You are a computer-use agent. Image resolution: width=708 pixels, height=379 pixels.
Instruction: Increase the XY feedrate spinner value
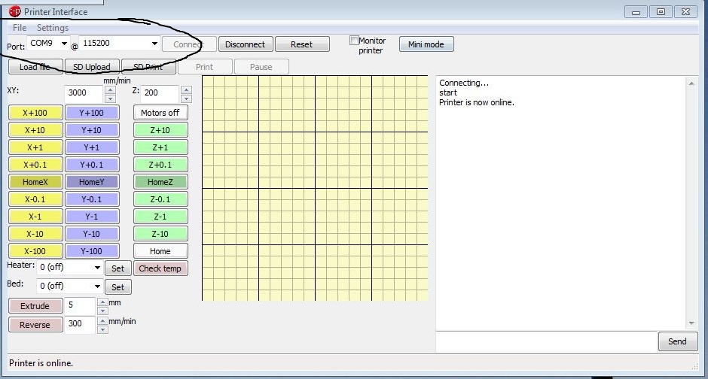pyautogui.click(x=110, y=90)
